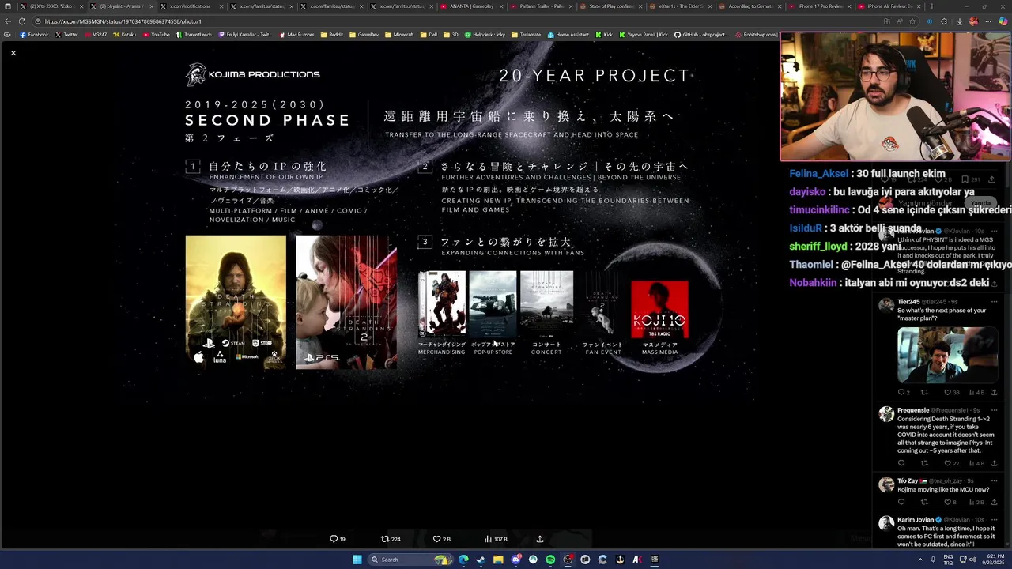Click the taskbar Search box

[412, 560]
